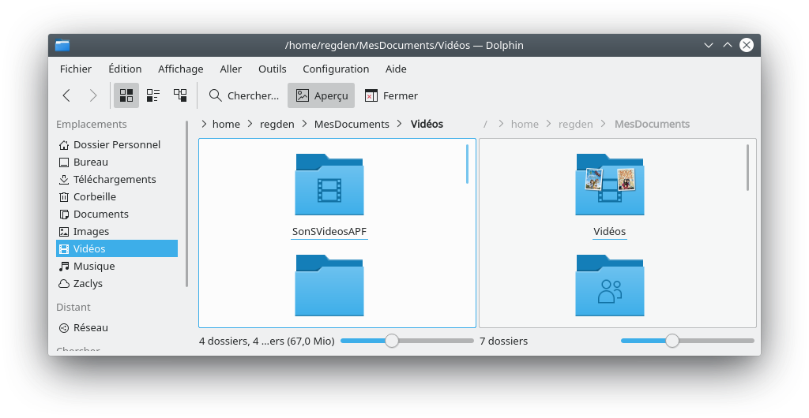This screenshot has height=418, width=809.
Task: Switch to compact view mode
Action: [153, 95]
